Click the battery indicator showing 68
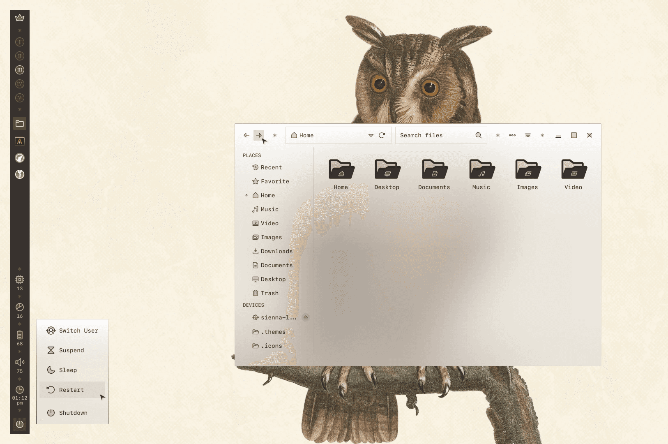 click(x=20, y=338)
